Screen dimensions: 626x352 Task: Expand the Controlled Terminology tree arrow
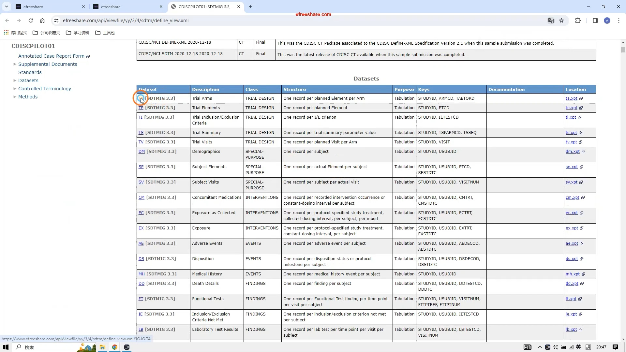tap(15, 89)
